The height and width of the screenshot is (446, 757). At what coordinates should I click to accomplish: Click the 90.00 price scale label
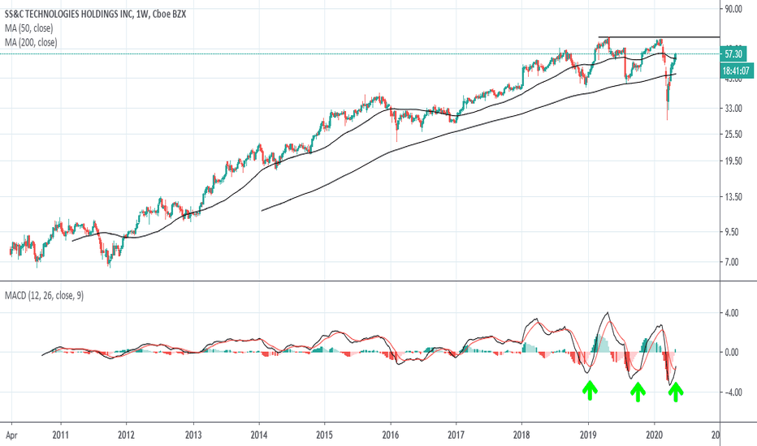coord(733,9)
